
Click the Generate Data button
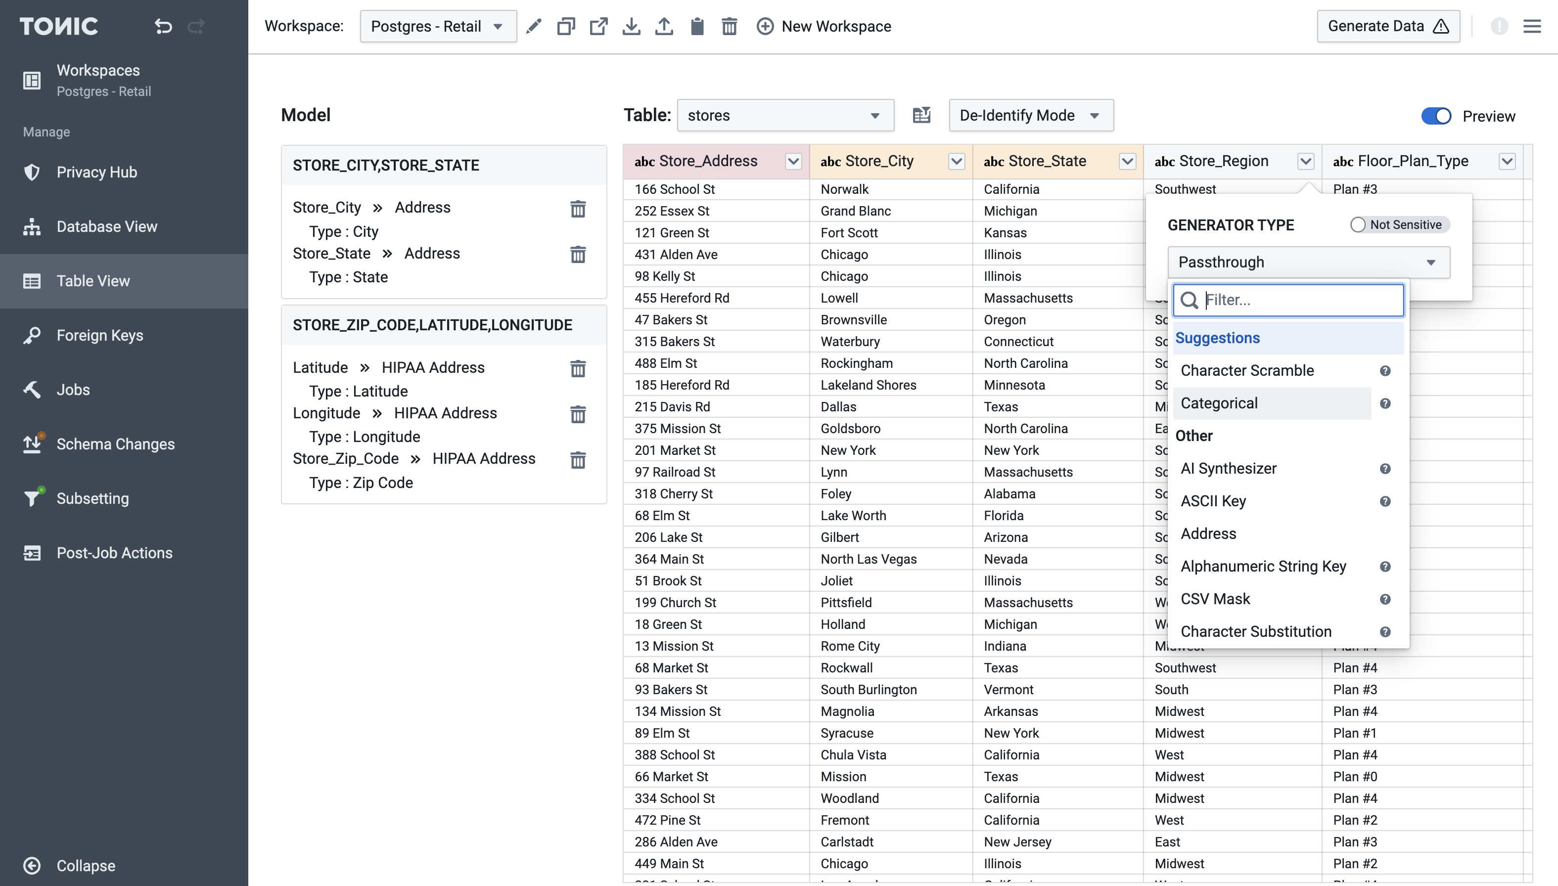[1388, 26]
